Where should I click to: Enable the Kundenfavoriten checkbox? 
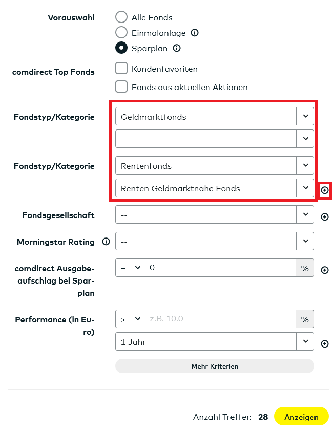pyautogui.click(x=121, y=69)
